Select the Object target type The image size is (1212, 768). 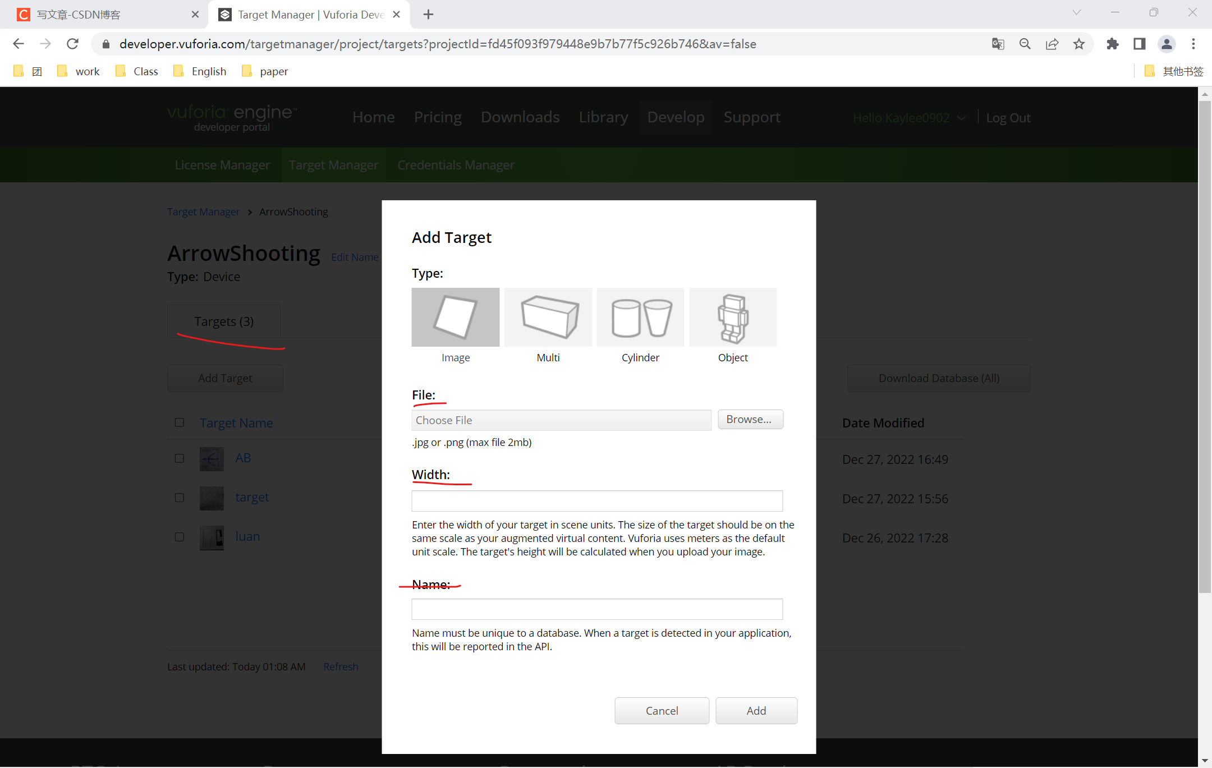tap(733, 317)
